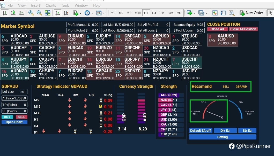
Task: Open the periods clock icon
Action: tap(87, 13)
